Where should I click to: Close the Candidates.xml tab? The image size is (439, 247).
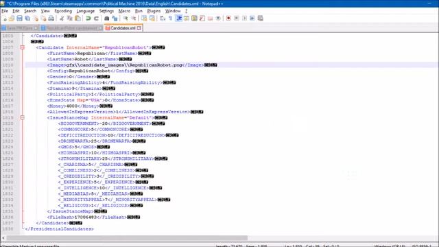coord(139,28)
